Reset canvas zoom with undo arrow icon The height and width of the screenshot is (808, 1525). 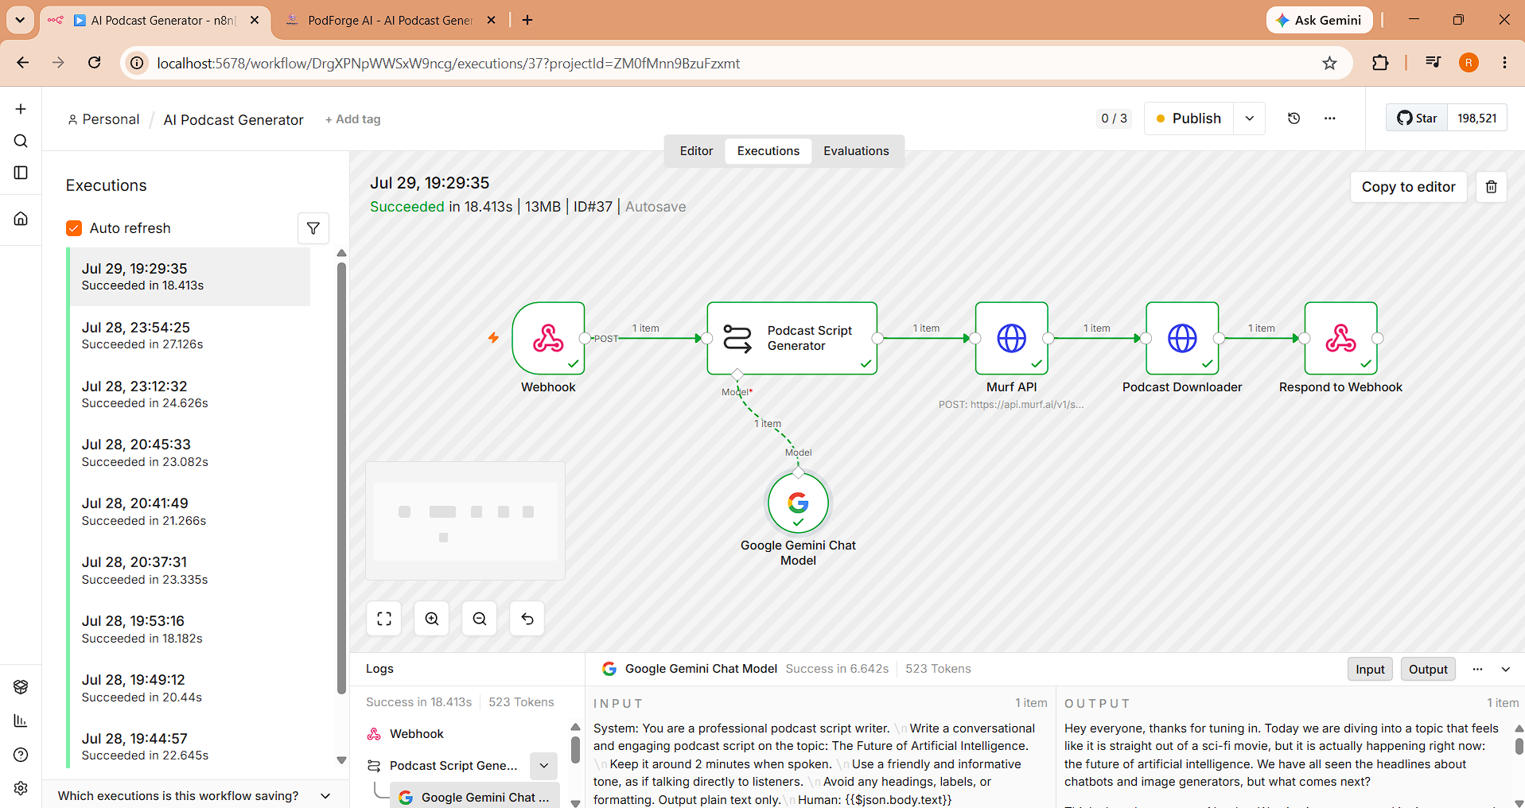(x=527, y=619)
